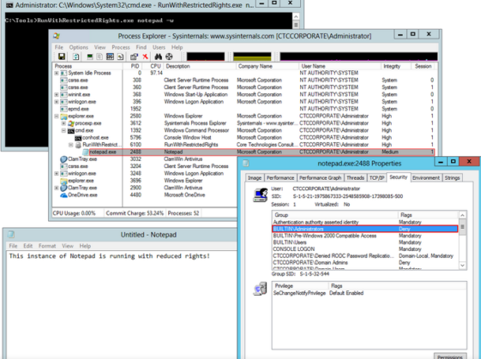
Task: Switch to the TCP/IP tab
Action: (376, 178)
